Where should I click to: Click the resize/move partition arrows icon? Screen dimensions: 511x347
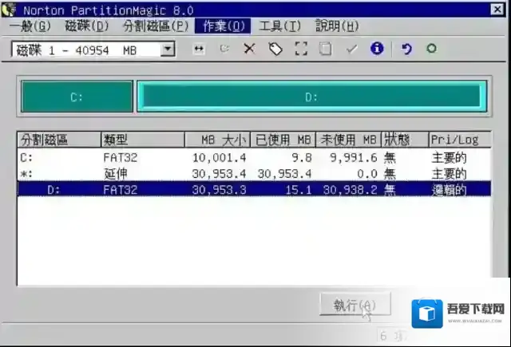pos(199,49)
